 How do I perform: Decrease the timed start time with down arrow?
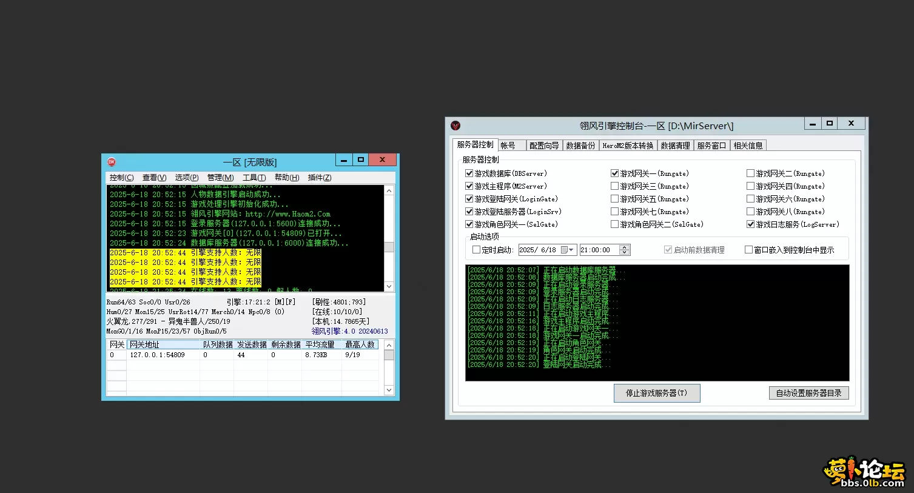625,252
